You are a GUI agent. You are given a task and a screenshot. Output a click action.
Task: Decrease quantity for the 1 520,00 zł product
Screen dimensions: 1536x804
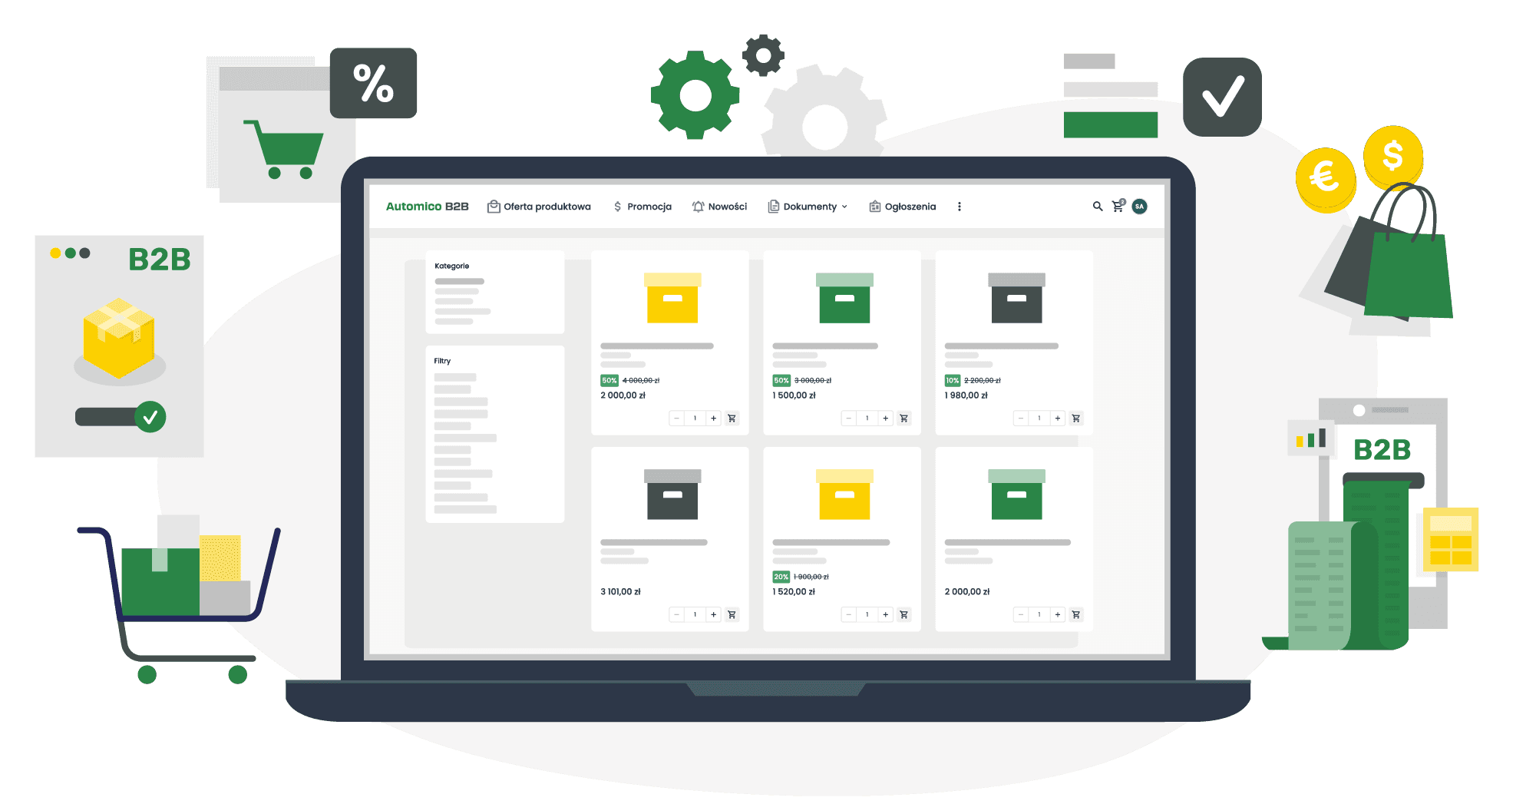848,614
